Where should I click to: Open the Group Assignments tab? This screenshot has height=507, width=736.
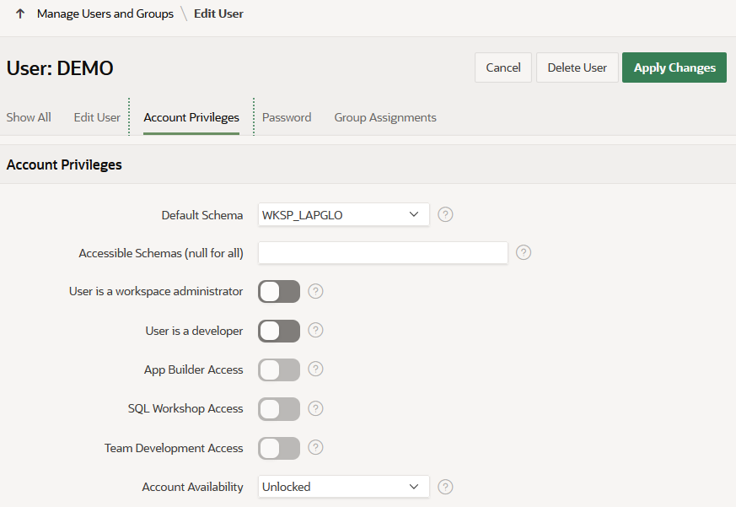(x=385, y=117)
